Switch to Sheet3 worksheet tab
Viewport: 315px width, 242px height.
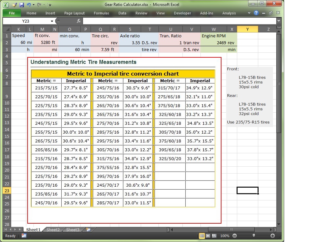73,230
